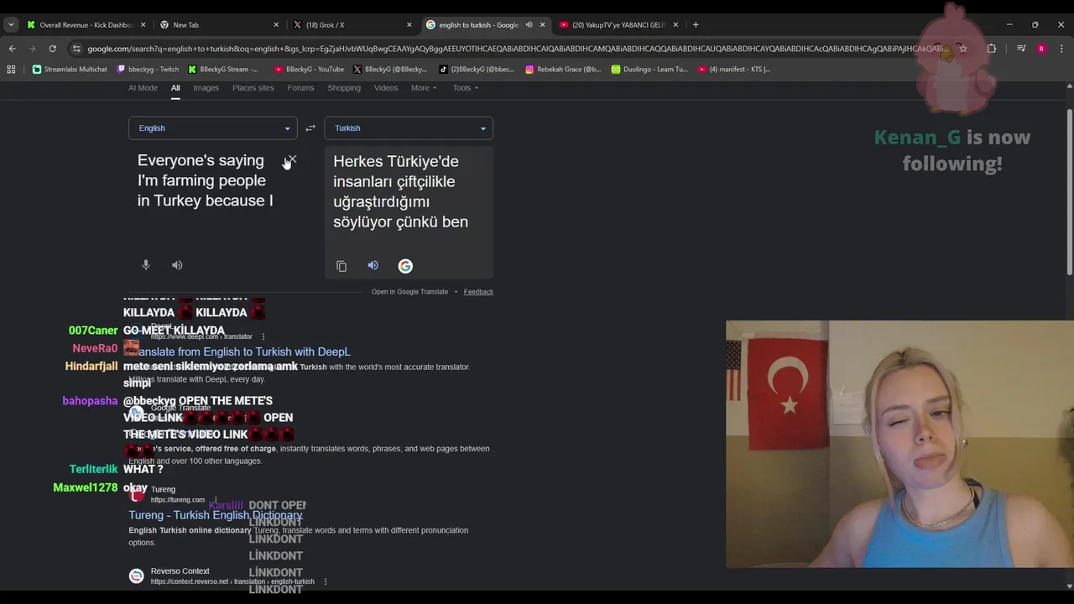Image resolution: width=1074 pixels, height=604 pixels.
Task: Open the English source language dropdown
Action: click(212, 128)
